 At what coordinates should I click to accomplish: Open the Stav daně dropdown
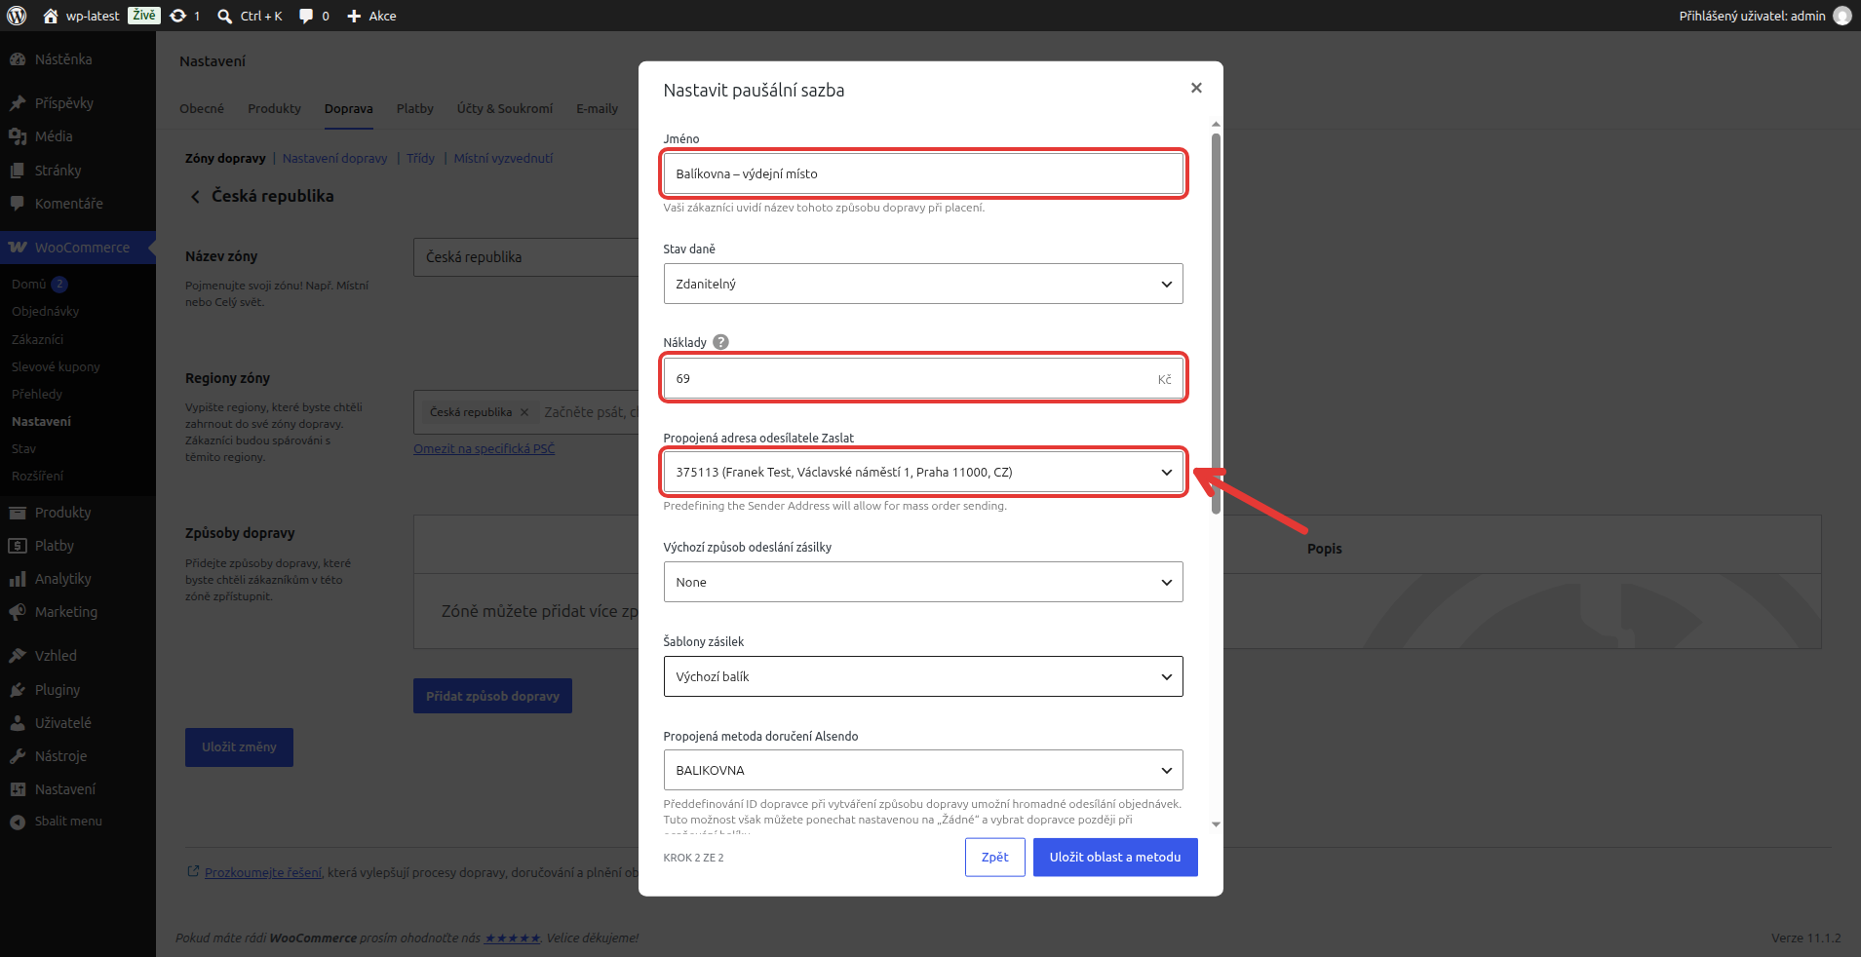point(923,284)
